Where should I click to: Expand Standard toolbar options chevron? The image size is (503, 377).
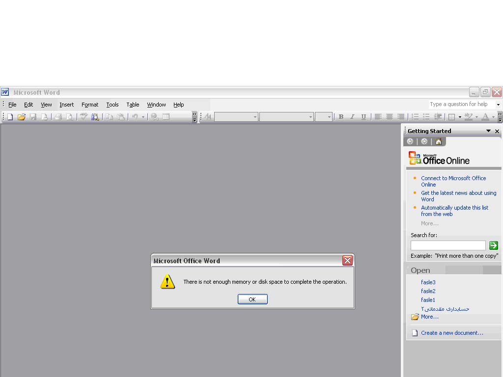195,117
